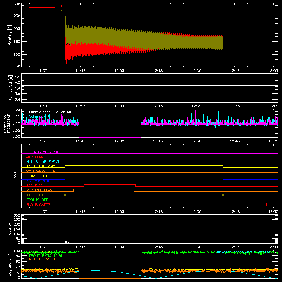
Task: Click the raised SC_IN_SUNLIGHT step segment
Action: 144,165
